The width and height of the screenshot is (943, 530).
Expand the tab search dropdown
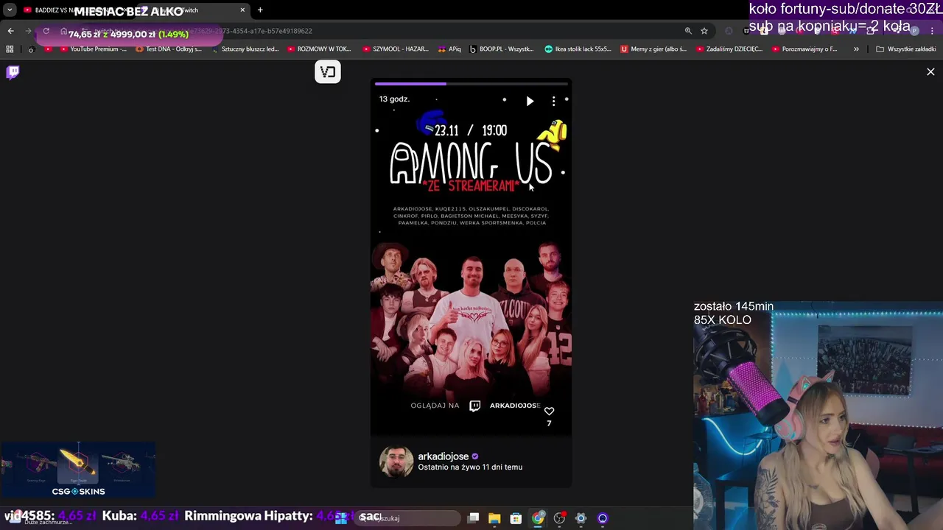coord(10,10)
